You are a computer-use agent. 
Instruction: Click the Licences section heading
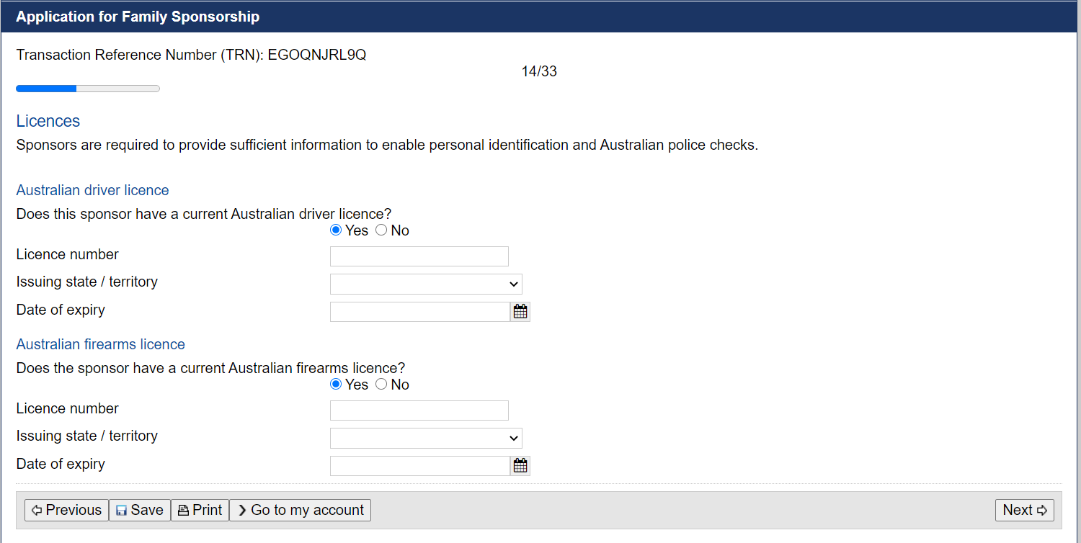[x=48, y=121]
